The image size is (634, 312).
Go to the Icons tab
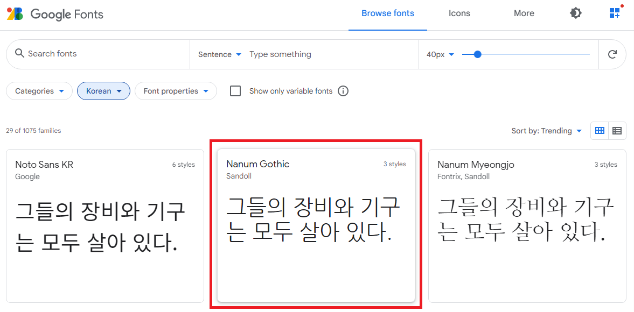click(459, 13)
